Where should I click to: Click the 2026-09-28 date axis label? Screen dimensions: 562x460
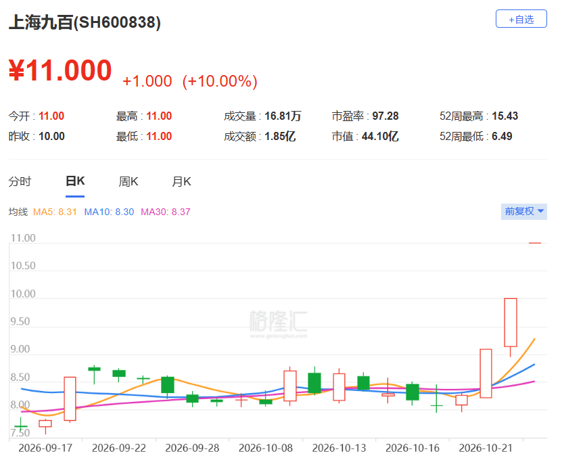point(192,448)
